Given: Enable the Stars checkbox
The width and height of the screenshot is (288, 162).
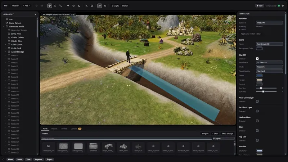Looking at the screenshot, I should coord(257,131).
